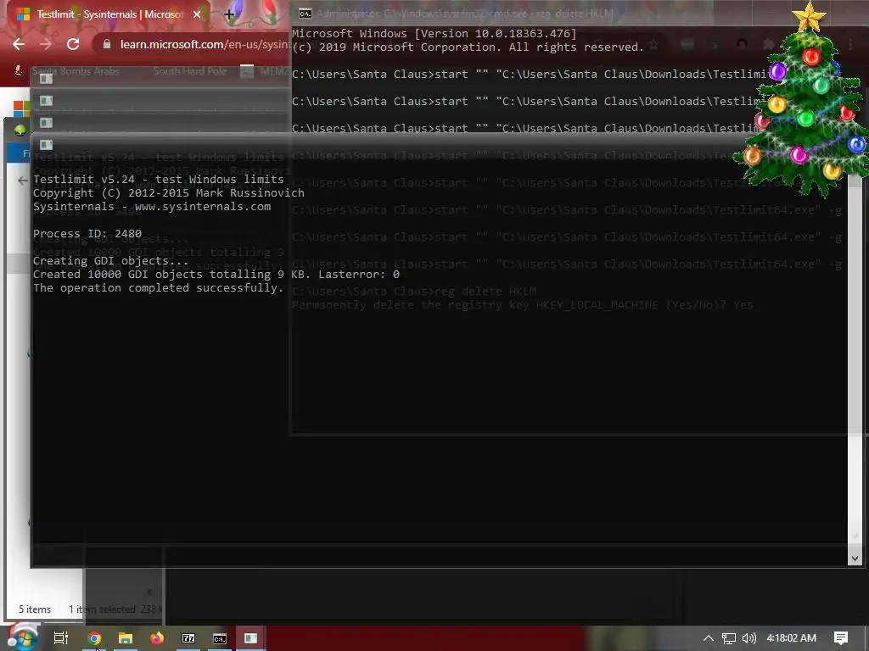Screen dimensions: 869x651
Task: Open the MEMZ bookmark
Action: coord(265,71)
